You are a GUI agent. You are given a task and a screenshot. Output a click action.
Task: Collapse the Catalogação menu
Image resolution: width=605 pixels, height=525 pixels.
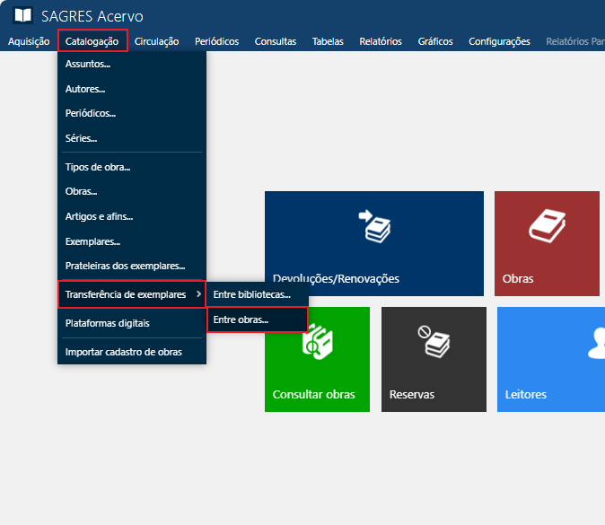pos(92,41)
